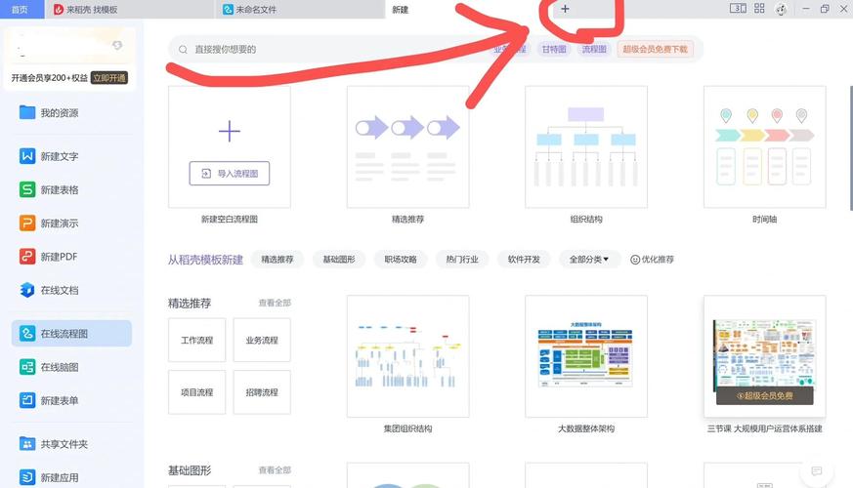Click 立即开通 membership button
This screenshot has height=488, width=853.
click(109, 78)
